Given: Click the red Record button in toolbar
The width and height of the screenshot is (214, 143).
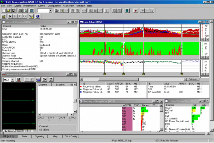Looking at the screenshot, I should [x=136, y=11].
